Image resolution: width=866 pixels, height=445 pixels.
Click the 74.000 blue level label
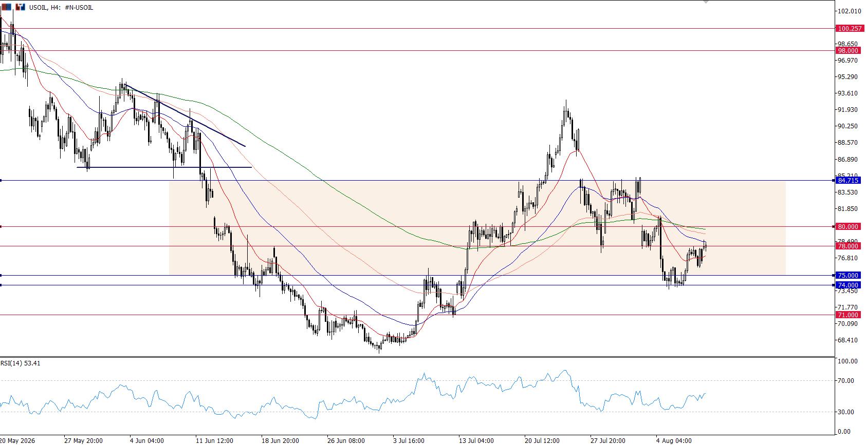point(847,285)
